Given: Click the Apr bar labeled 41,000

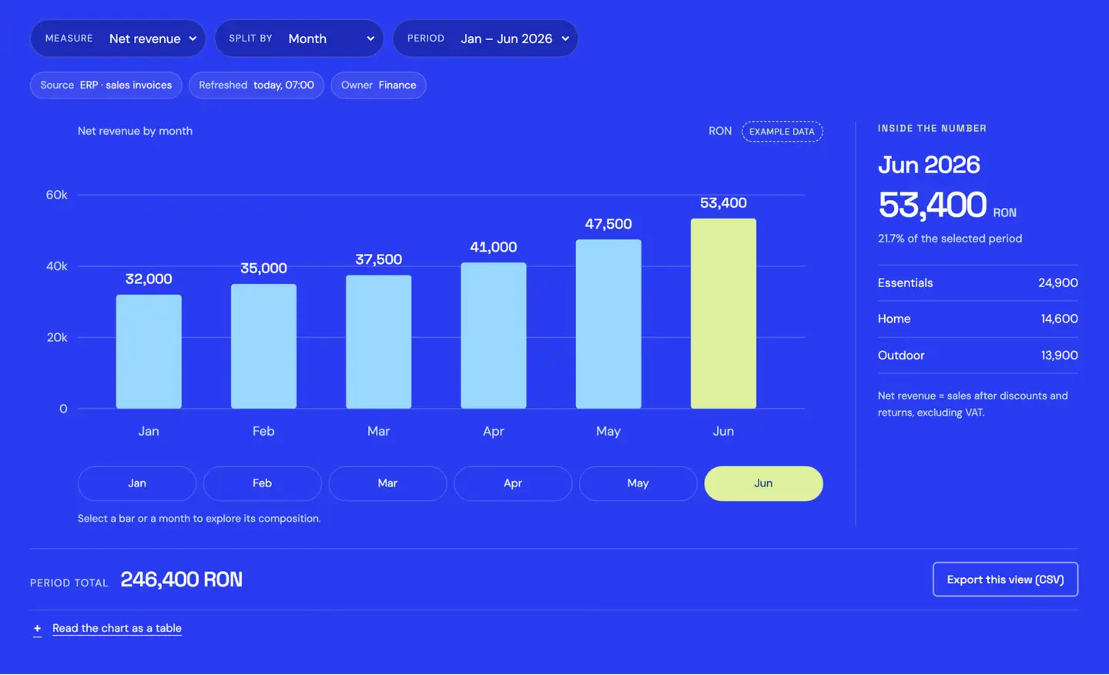Looking at the screenshot, I should tap(494, 336).
